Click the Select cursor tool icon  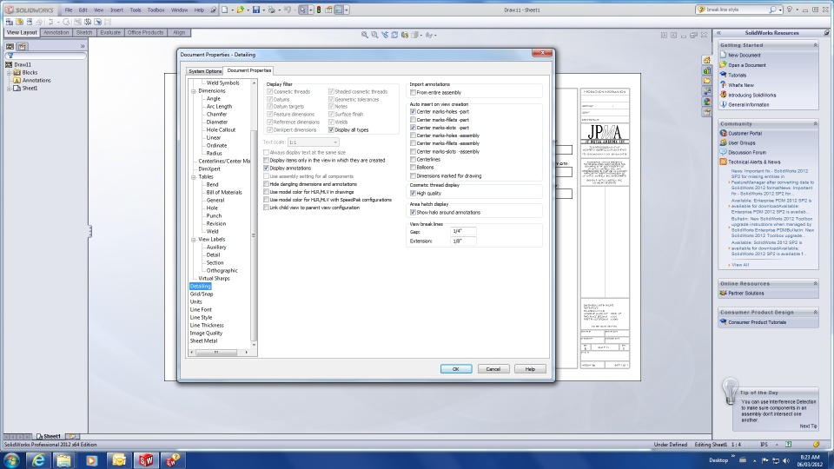pyautogui.click(x=302, y=10)
